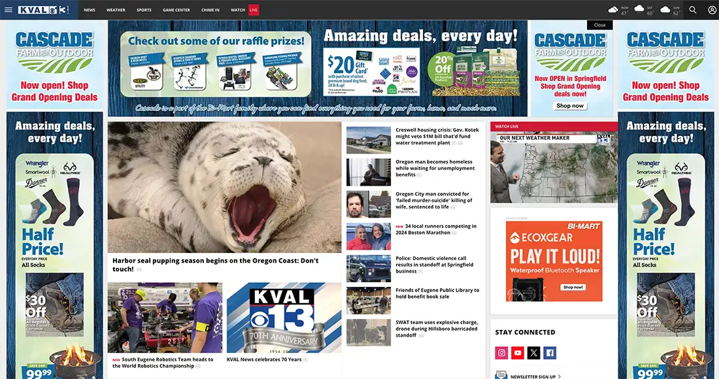Open the YouTube social link
This screenshot has height=379, width=719.
tap(518, 352)
